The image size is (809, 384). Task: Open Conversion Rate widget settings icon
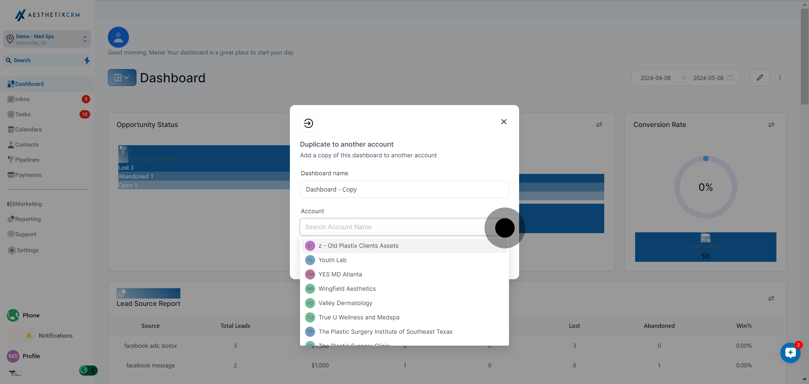(771, 125)
